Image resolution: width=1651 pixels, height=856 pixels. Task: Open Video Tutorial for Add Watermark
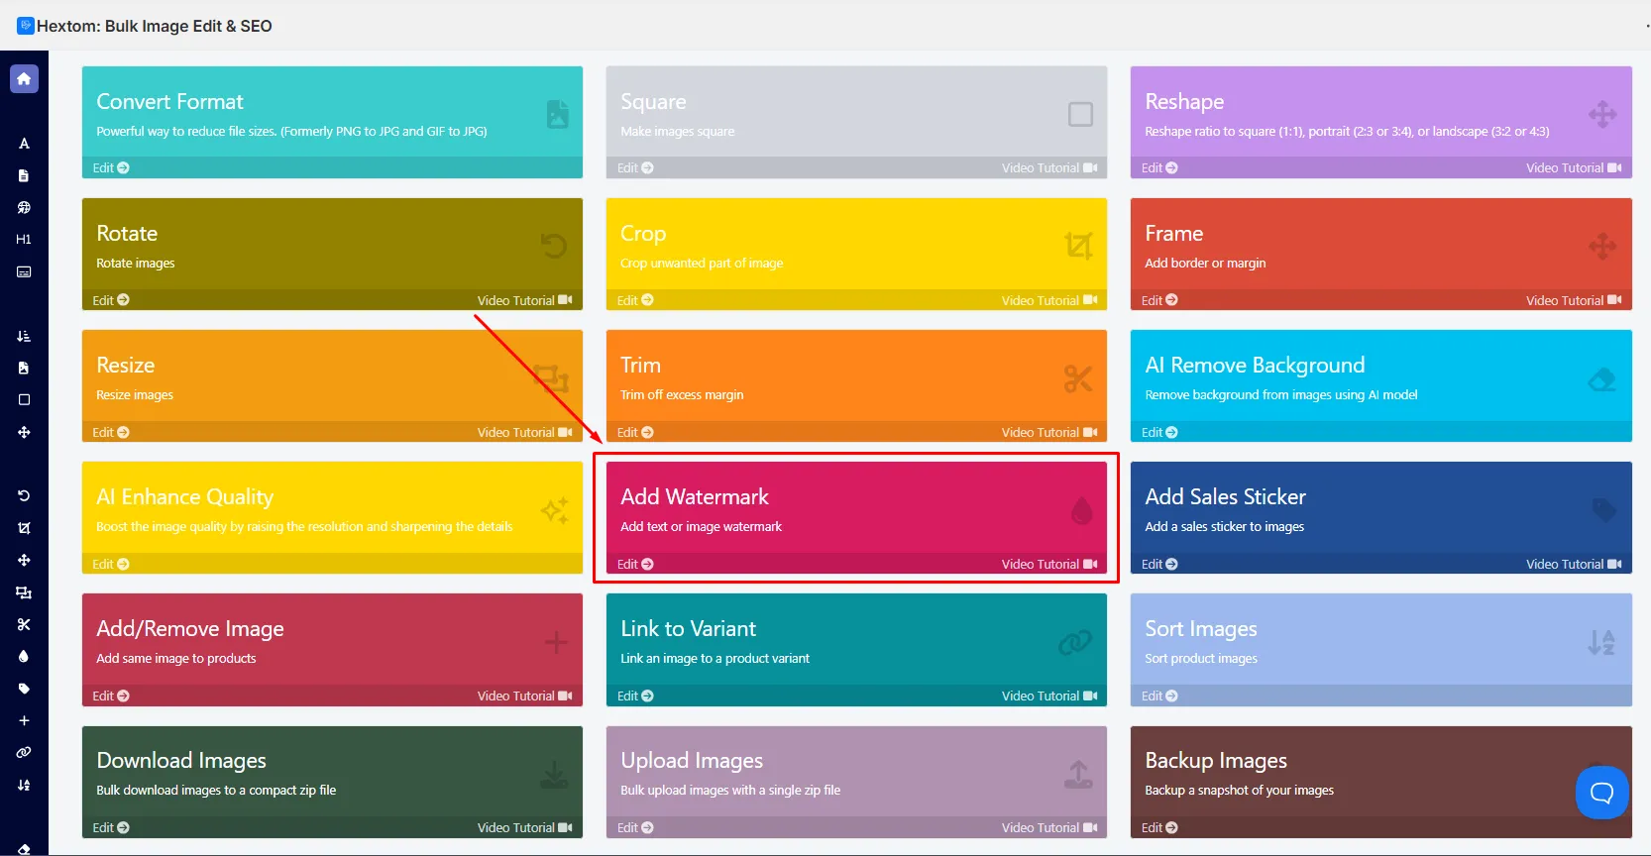[1049, 564]
